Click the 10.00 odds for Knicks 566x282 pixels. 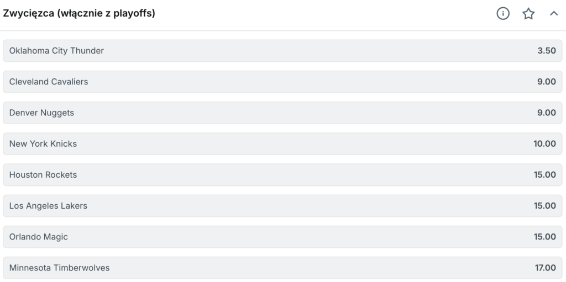coord(544,143)
